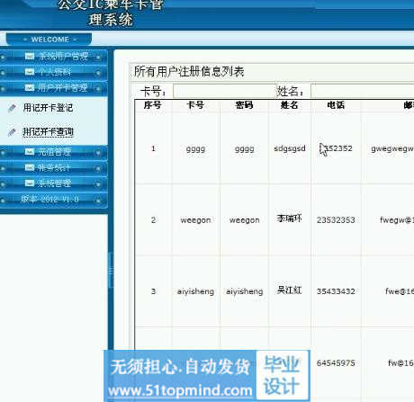Viewport: 414px width, 402px height.
Task: Click envelope icon beside 充值管理
Action: point(30,152)
